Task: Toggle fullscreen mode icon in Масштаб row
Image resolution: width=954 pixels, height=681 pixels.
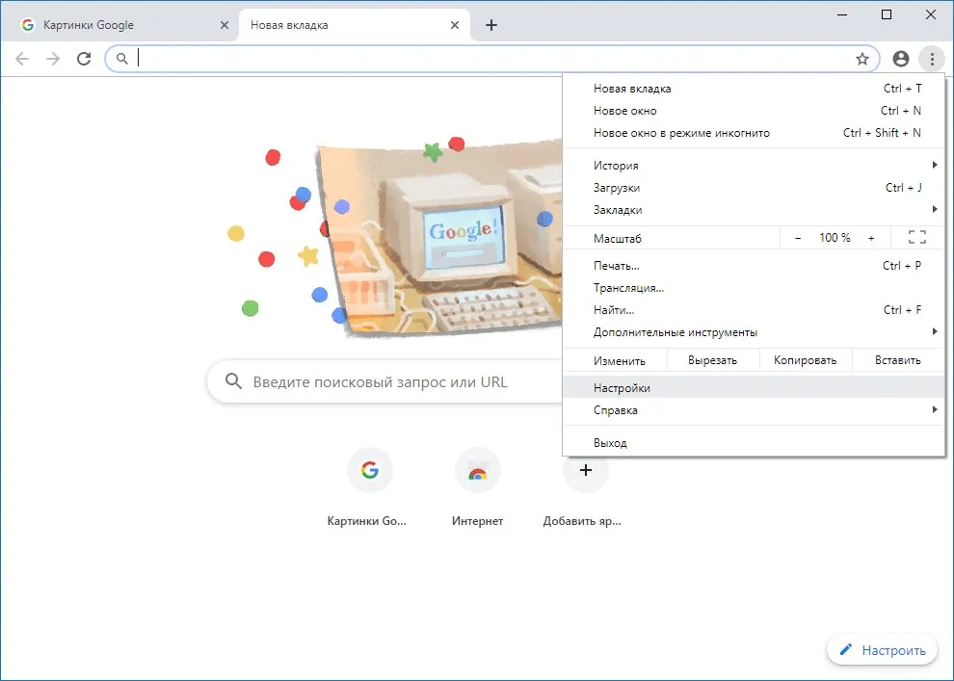Action: (916, 238)
